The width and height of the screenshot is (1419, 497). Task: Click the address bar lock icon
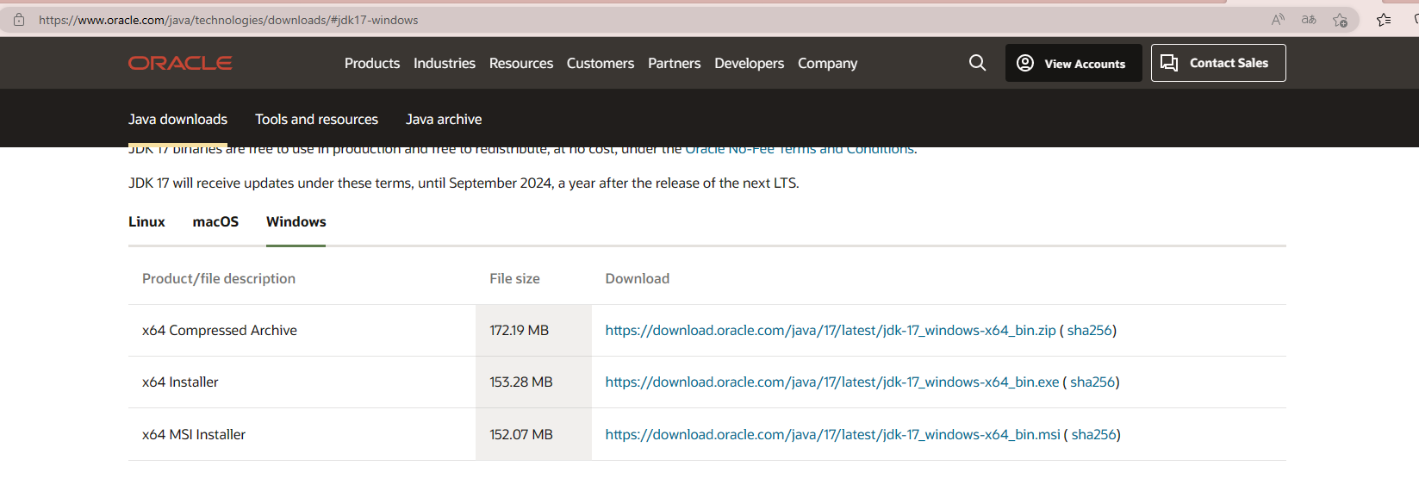click(x=19, y=19)
